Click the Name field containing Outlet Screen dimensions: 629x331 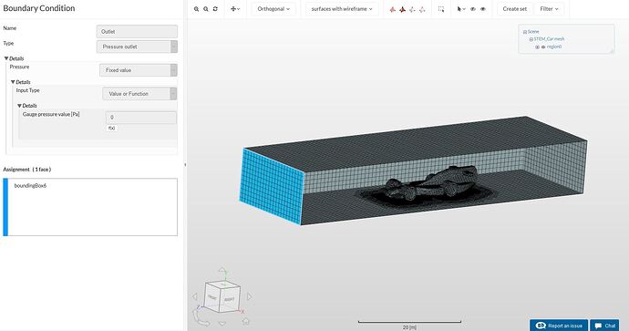(x=137, y=31)
